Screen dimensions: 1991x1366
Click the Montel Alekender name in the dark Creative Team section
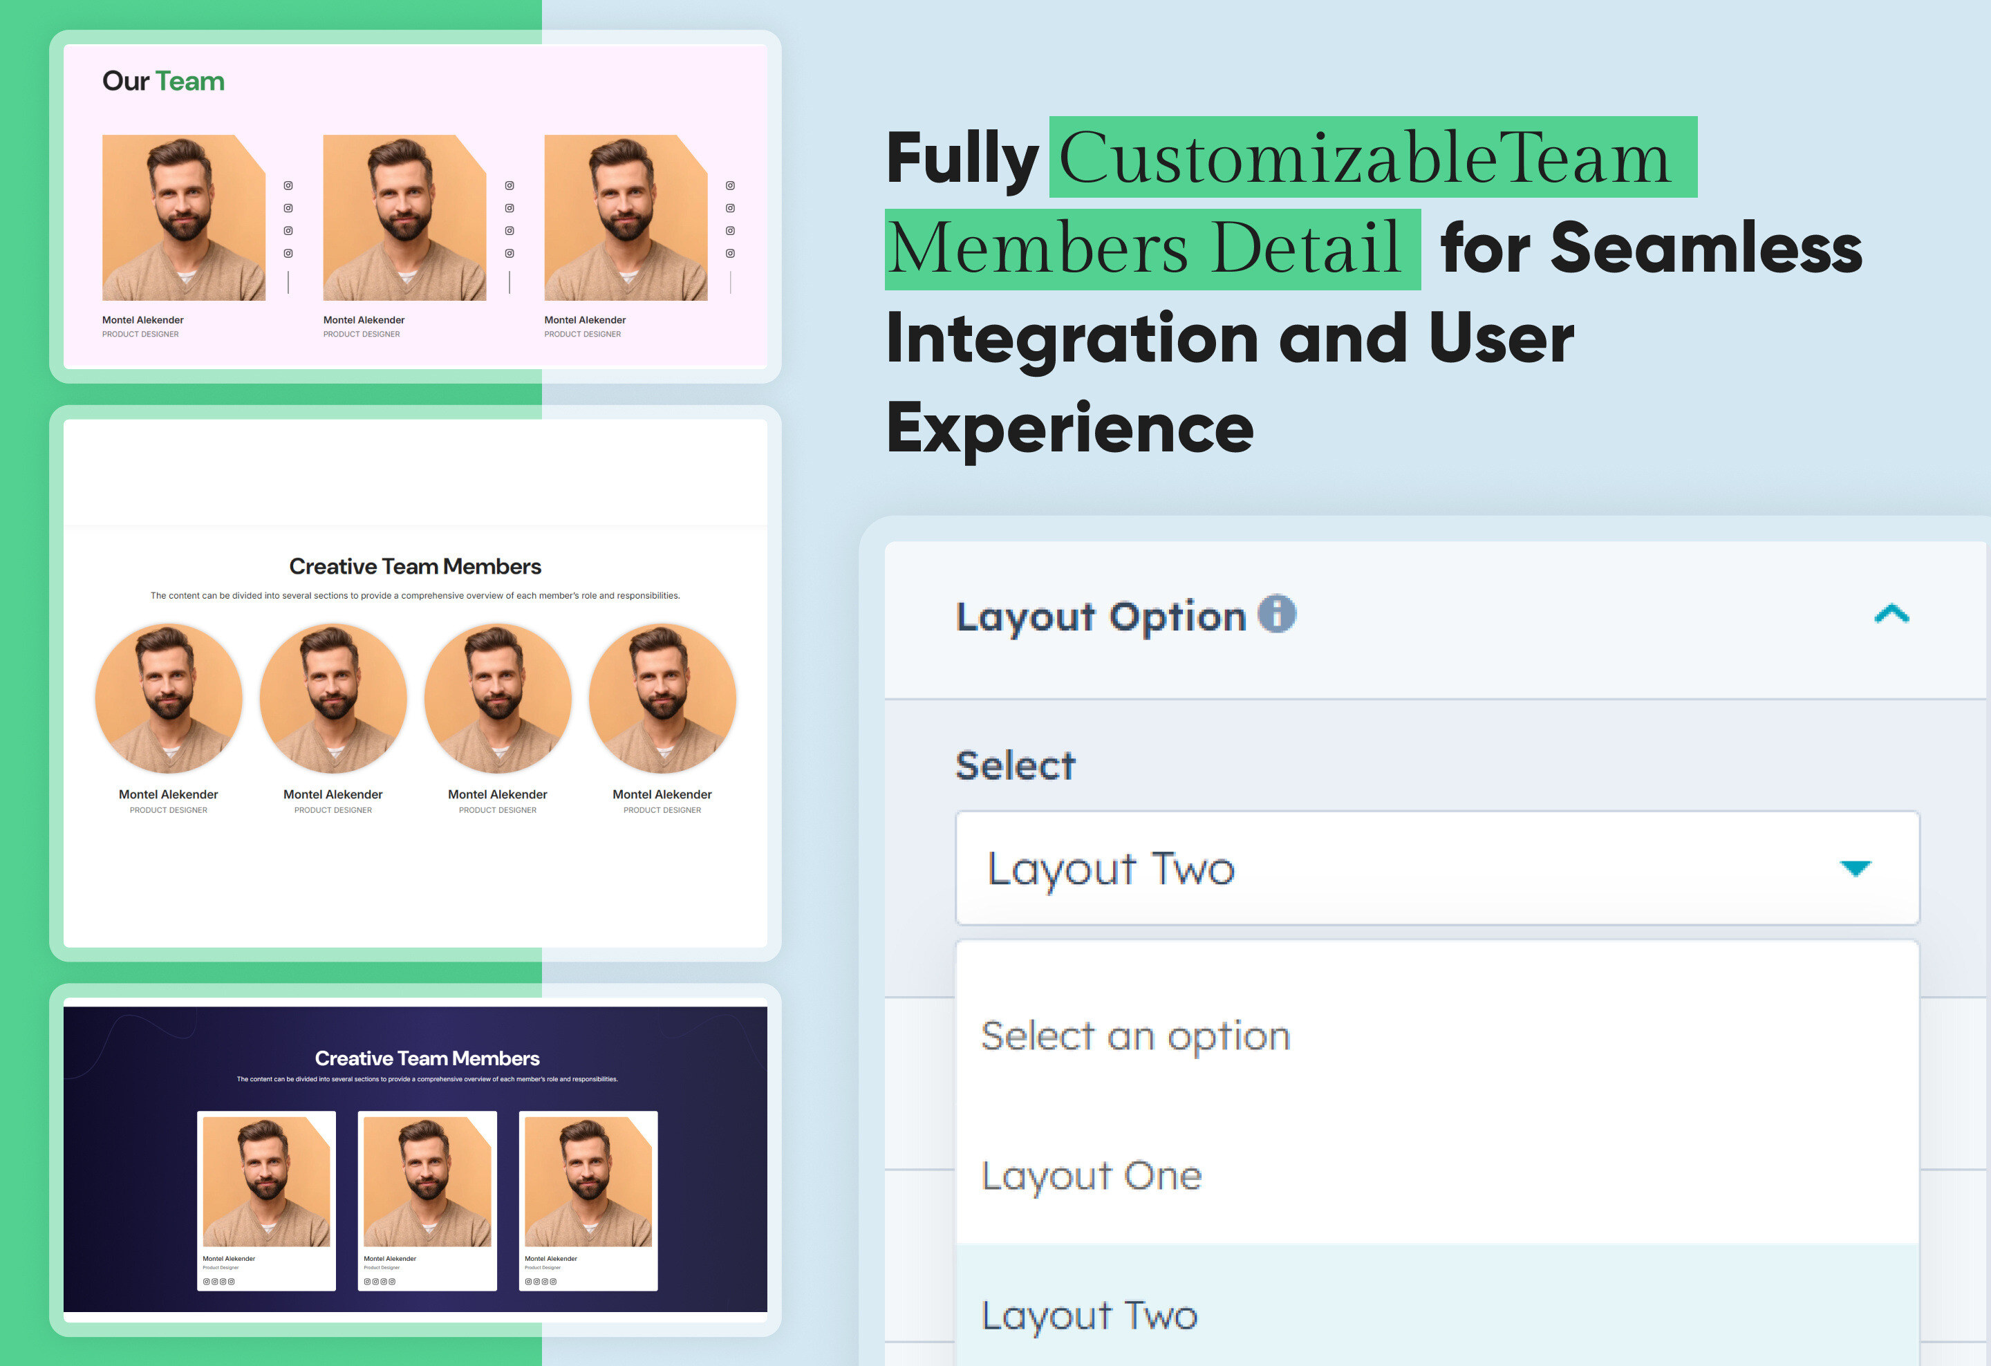coord(229,1258)
